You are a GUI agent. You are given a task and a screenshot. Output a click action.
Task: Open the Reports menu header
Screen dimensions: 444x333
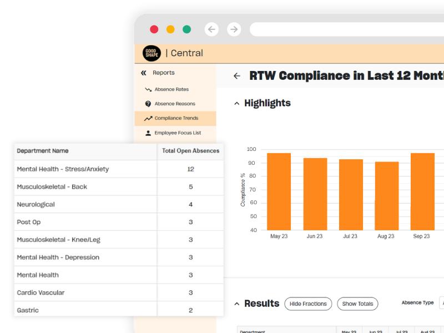click(x=164, y=73)
